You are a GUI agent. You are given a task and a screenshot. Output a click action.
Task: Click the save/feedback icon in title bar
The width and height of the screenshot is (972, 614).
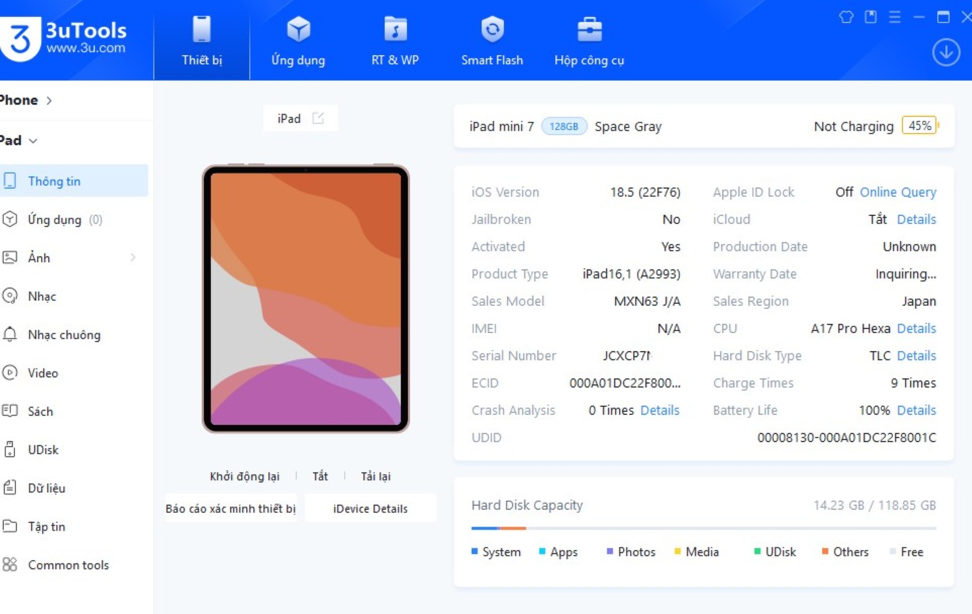pyautogui.click(x=871, y=17)
